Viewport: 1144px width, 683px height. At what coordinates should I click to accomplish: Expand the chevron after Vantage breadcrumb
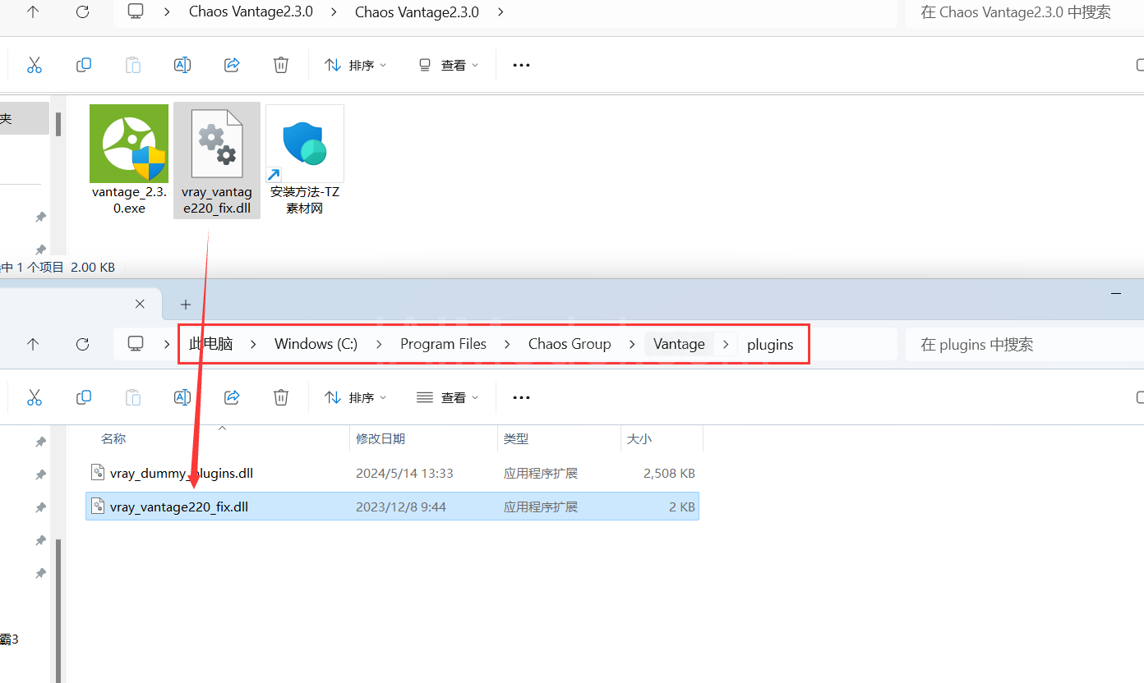[x=726, y=344]
